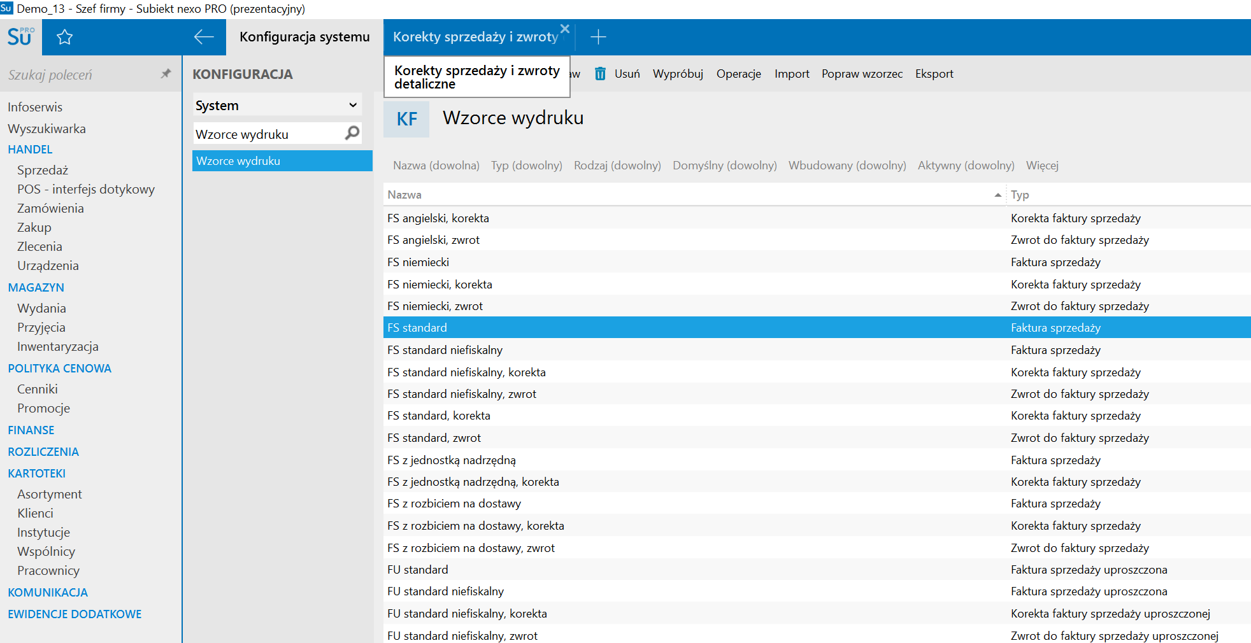This screenshot has width=1251, height=643.
Task: Click Popraw wzorzec in the toolbar
Action: tap(862, 74)
